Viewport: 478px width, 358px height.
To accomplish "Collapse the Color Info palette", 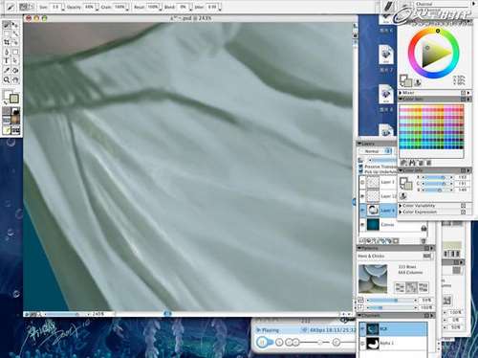I will [x=401, y=170].
